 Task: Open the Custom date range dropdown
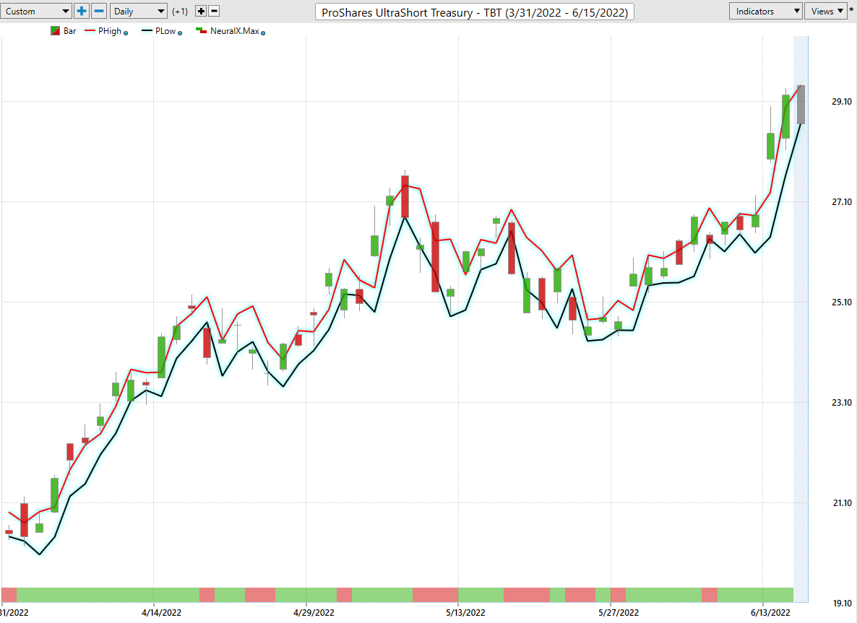click(36, 11)
